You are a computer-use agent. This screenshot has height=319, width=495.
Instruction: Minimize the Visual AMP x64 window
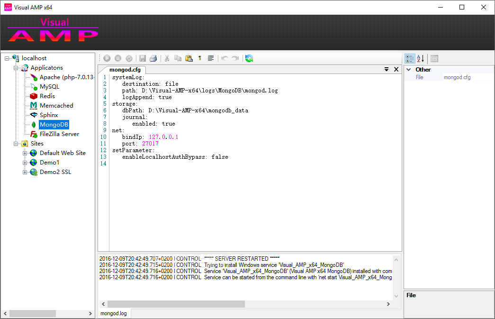tap(441, 7)
